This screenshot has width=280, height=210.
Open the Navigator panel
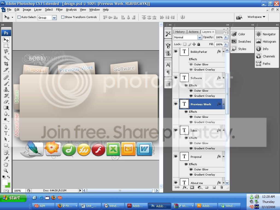(266, 34)
